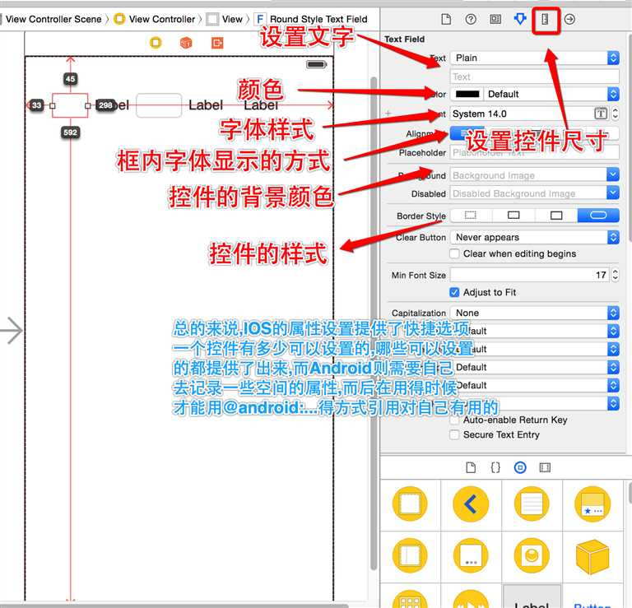Image resolution: width=632 pixels, height=608 pixels.
Task: Show the File Template library
Action: click(x=471, y=467)
